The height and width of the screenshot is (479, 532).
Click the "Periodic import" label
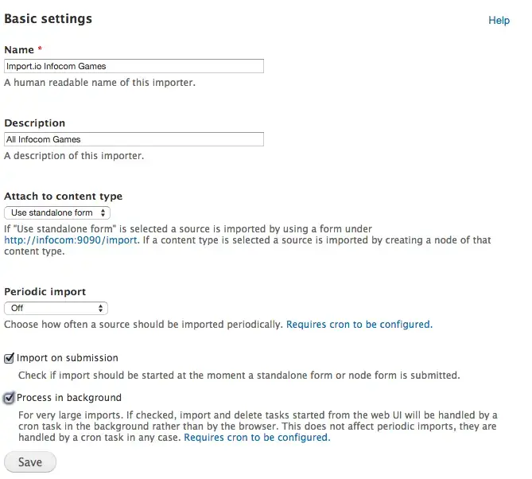click(x=45, y=292)
